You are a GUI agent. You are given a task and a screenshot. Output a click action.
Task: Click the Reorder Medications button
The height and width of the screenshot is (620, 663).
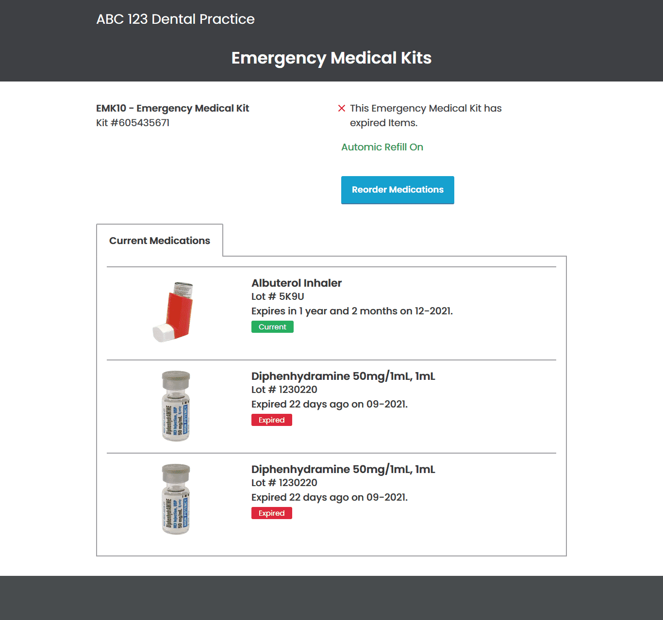pyautogui.click(x=398, y=190)
